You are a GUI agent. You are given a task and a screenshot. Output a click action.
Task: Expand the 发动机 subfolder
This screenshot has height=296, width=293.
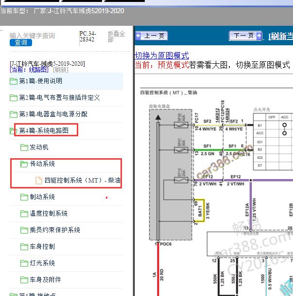(x=39, y=147)
